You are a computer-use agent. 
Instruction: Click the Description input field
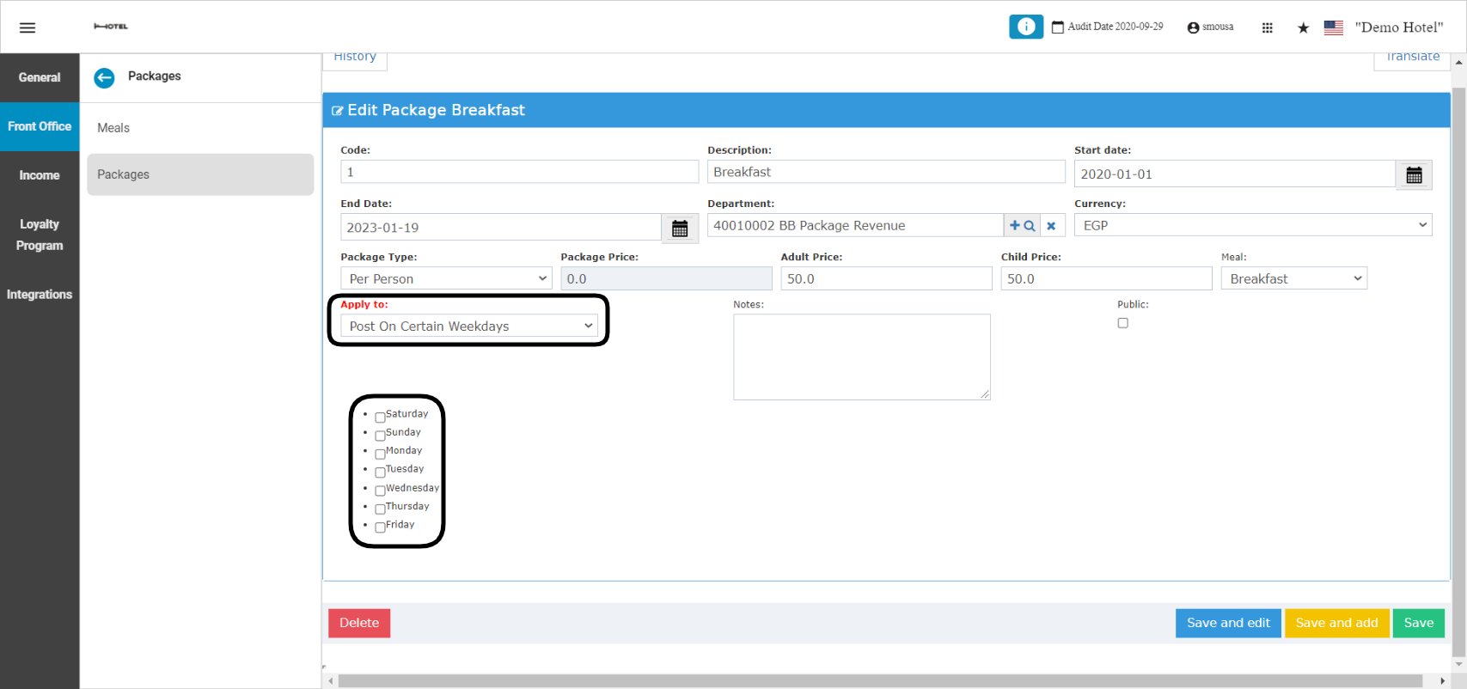886,172
